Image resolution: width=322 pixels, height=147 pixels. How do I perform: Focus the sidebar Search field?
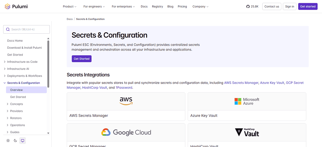pyautogui.click(x=26, y=29)
